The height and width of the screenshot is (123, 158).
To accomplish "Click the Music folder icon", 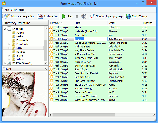I will [13, 48].
